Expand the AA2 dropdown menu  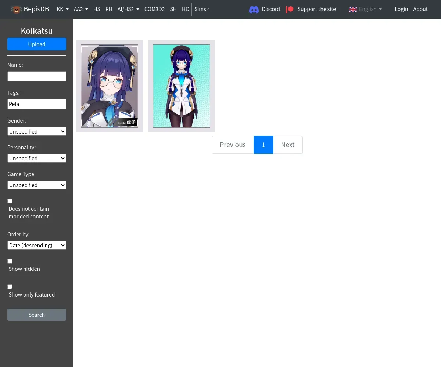tap(81, 9)
